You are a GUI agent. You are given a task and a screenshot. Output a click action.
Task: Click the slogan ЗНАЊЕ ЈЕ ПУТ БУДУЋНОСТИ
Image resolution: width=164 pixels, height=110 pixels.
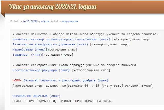click(x=62, y=101)
